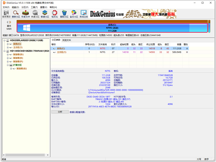This screenshot has width=216, height=162.
Task: Go to next disk with right arrow
Action: (x=10, y=22)
